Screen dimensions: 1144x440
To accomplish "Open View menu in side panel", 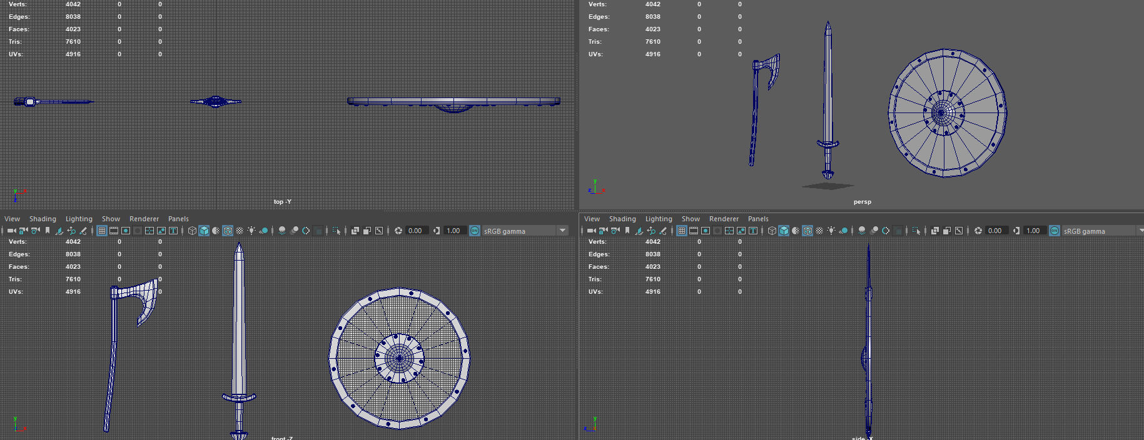I will coord(592,219).
